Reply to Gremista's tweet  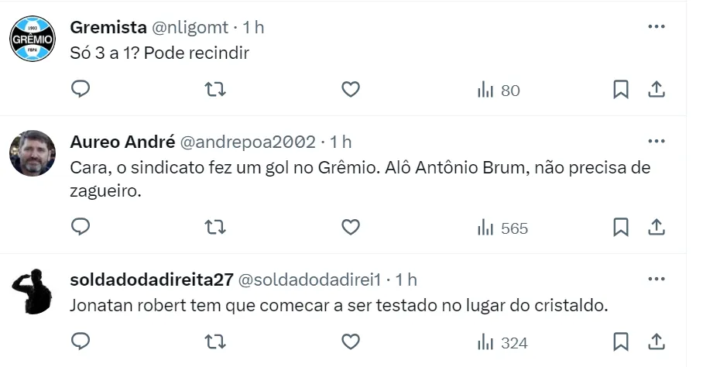[x=81, y=90]
